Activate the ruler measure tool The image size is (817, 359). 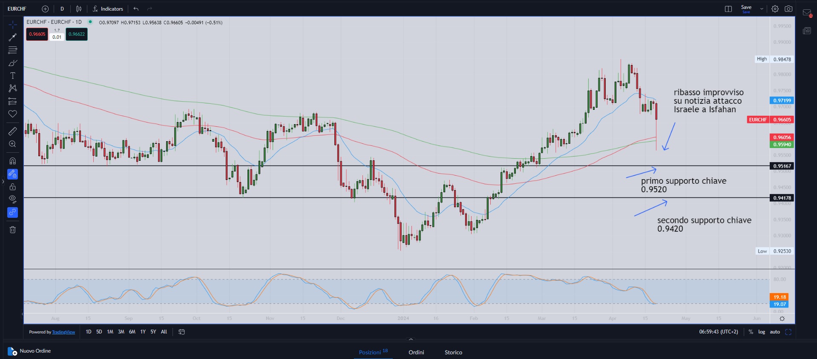coord(13,131)
